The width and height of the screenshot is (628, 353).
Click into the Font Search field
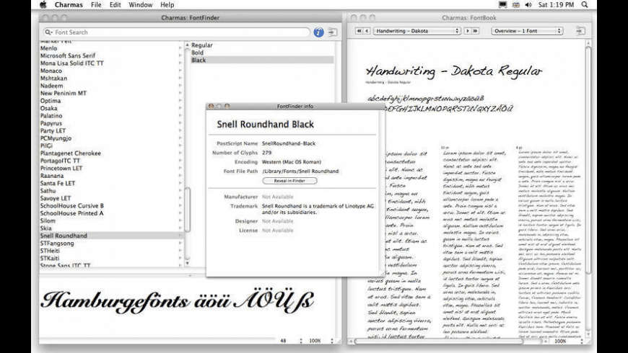(x=176, y=32)
